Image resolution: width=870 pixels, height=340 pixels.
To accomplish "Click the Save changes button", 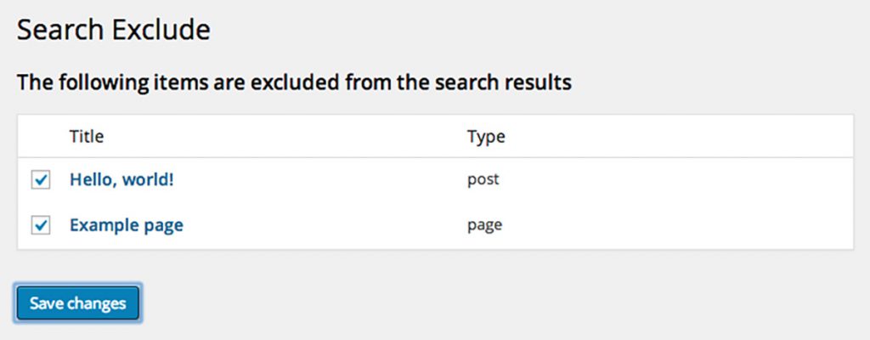I will click(77, 303).
